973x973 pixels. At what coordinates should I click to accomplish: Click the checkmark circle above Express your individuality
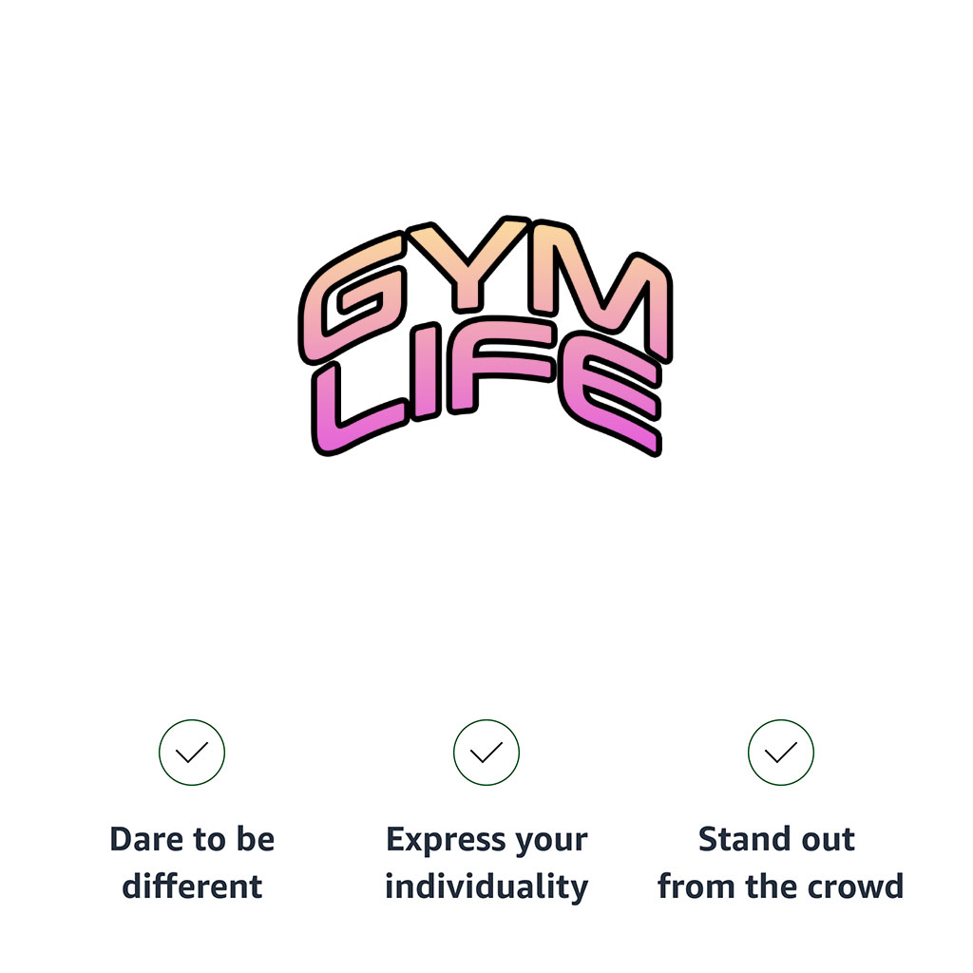486,753
